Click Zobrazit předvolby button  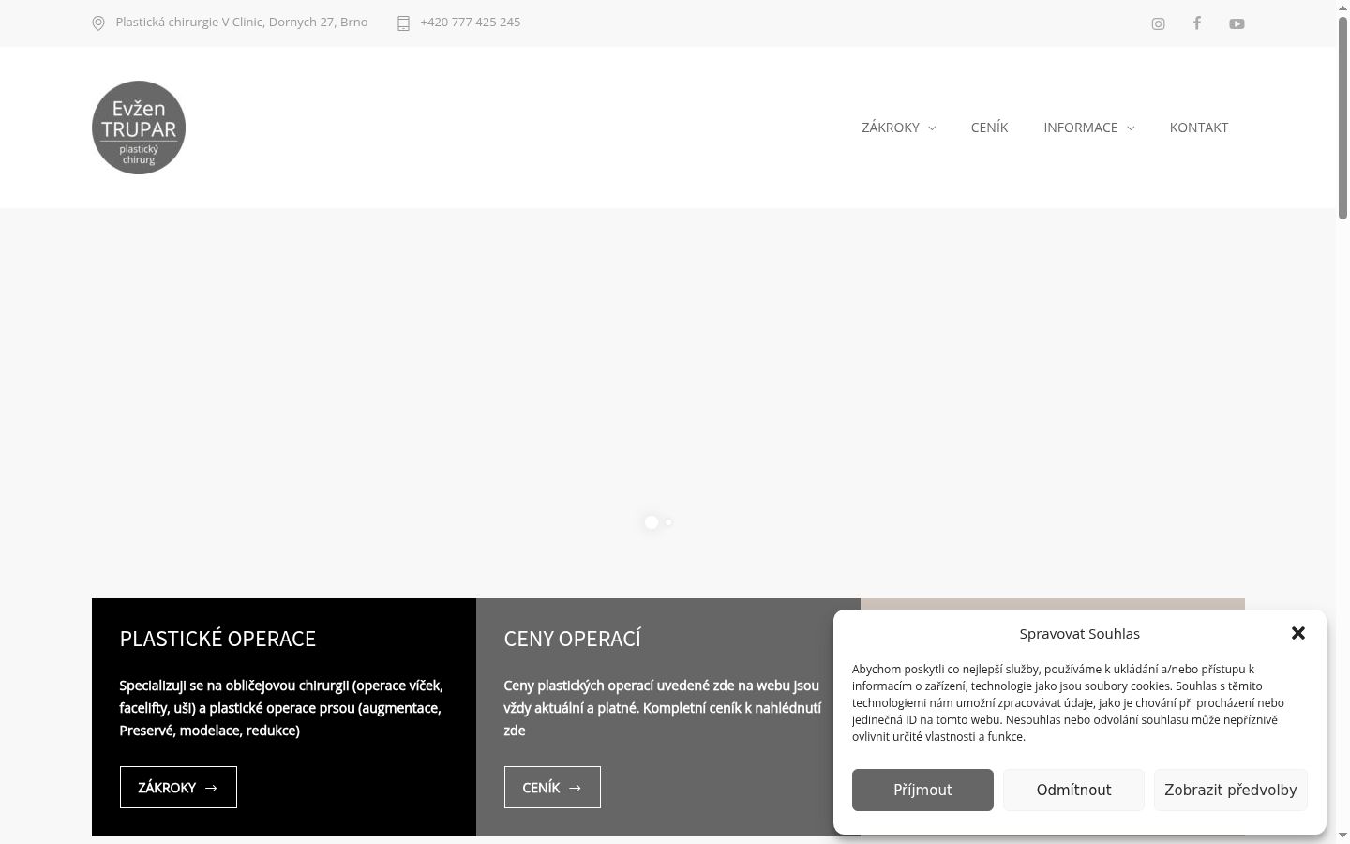tap(1231, 790)
